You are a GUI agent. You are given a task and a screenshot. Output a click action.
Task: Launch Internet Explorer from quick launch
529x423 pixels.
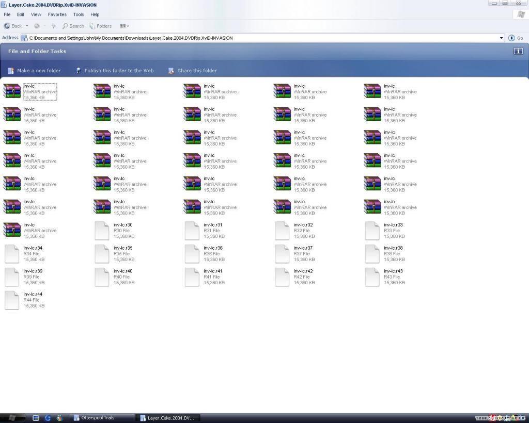[x=48, y=418]
